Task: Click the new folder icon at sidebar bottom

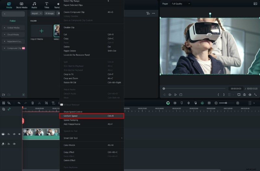Action: [x=4, y=95]
